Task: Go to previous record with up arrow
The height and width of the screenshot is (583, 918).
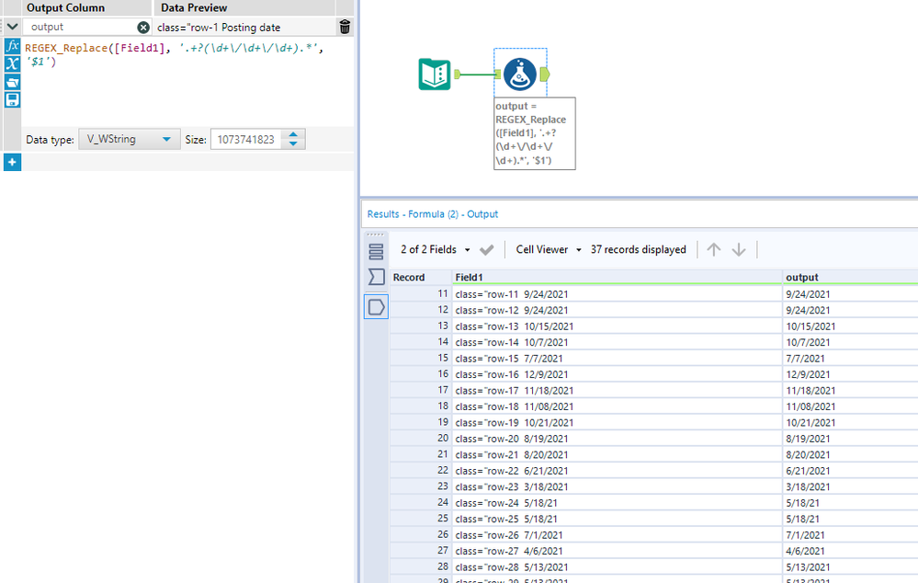Action: (713, 249)
